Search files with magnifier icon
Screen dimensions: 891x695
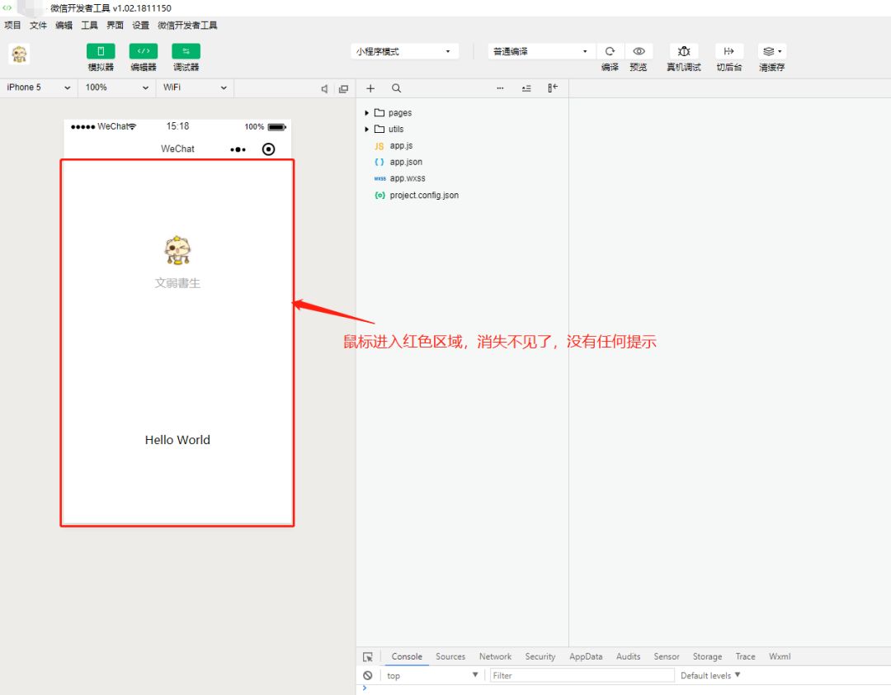pos(396,88)
